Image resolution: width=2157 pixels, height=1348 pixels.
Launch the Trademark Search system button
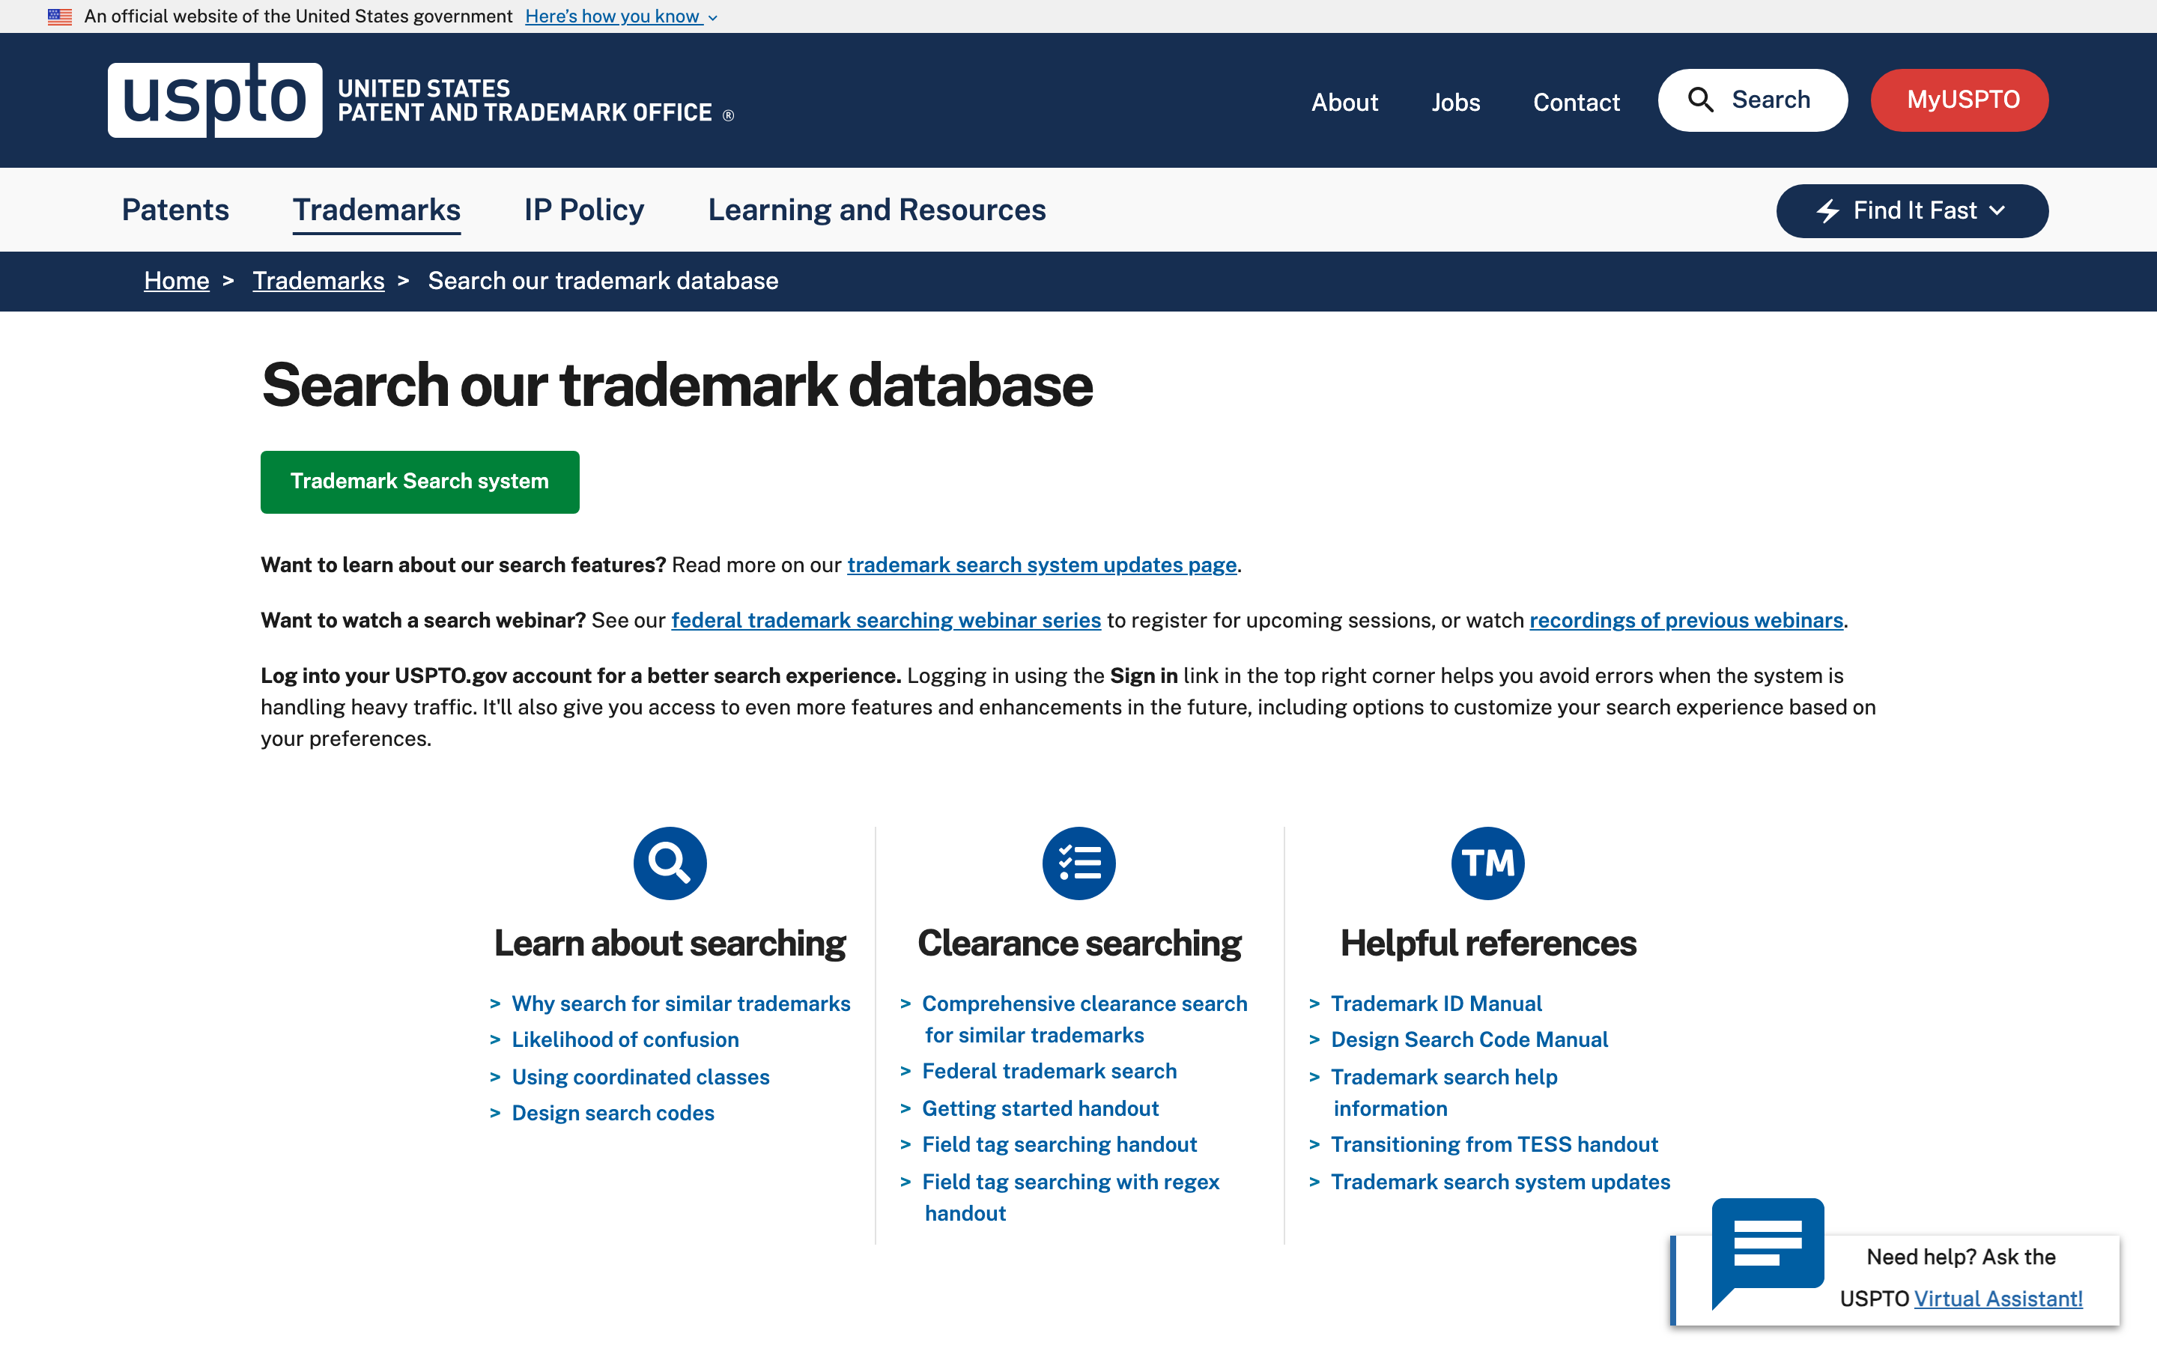[420, 482]
